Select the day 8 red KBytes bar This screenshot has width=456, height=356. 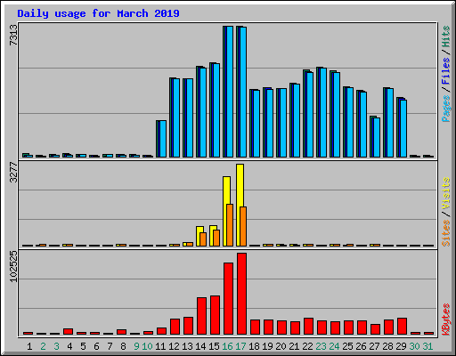(121, 332)
